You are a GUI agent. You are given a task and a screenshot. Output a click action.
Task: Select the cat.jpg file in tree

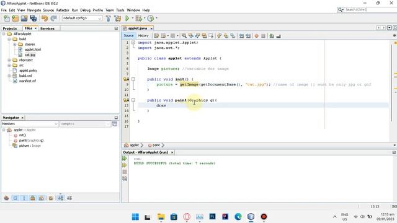[30, 55]
